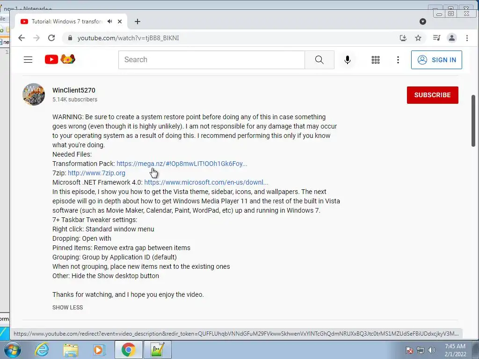Open WinClient5270 channel avatar
Image resolution: width=479 pixels, height=359 pixels.
click(x=34, y=94)
